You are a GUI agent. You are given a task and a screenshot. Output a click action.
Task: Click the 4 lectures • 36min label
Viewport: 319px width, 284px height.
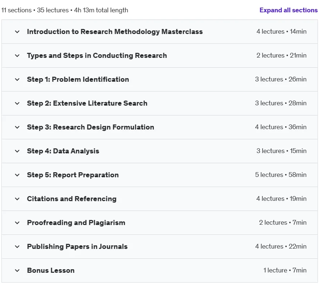pos(281,127)
